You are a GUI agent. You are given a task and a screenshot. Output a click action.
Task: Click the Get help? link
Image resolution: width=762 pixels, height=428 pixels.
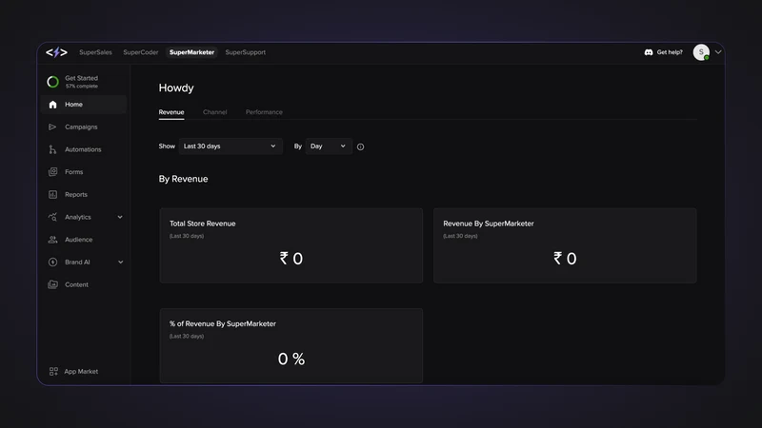tap(670, 52)
